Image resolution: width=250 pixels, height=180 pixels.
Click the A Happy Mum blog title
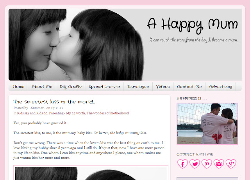(193, 25)
